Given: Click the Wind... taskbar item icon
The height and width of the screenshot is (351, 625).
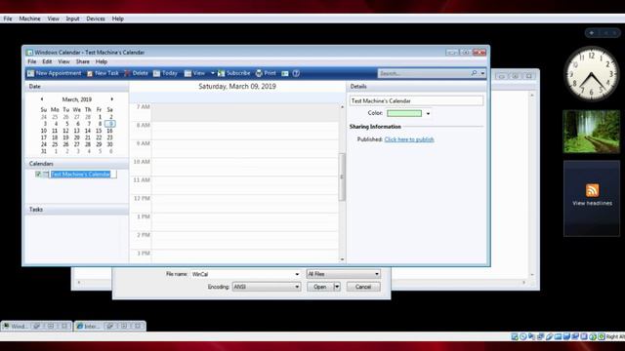Looking at the screenshot, I should click(6, 326).
